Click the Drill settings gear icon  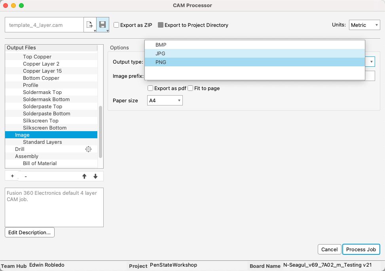[88, 149]
